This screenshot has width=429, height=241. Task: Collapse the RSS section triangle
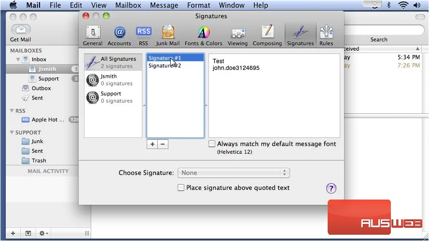pos(12,111)
